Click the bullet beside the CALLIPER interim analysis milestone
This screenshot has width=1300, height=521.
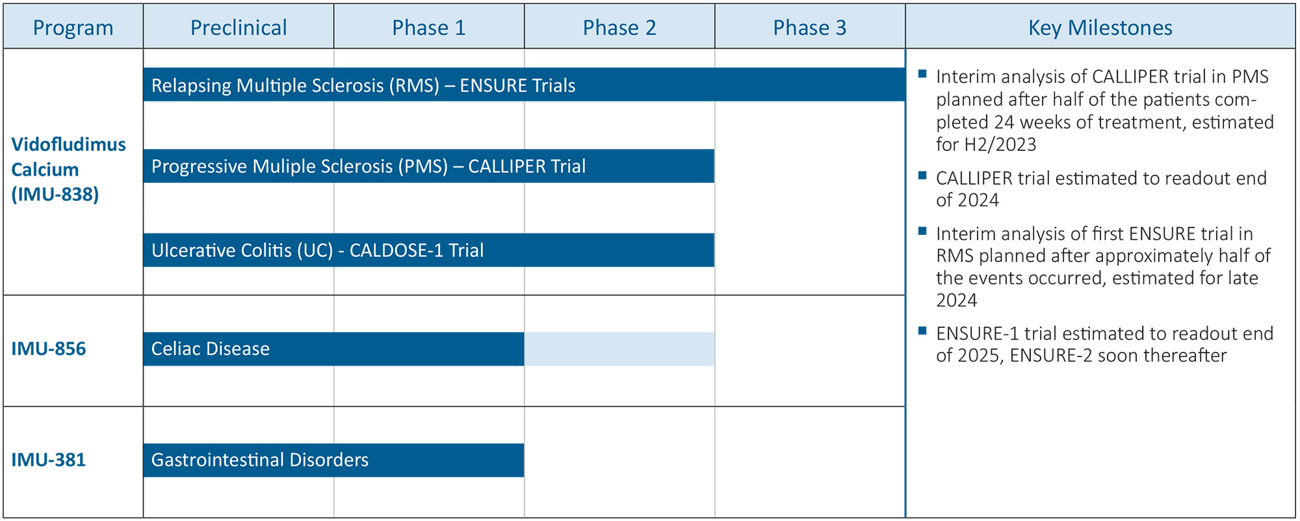[922, 74]
